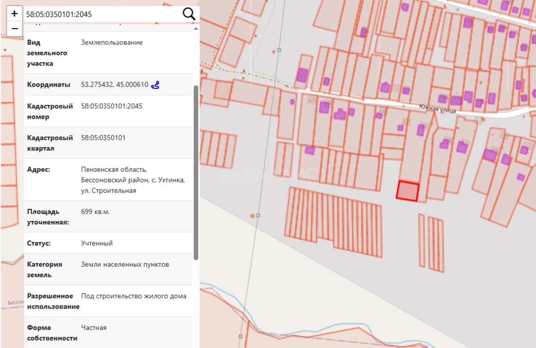This screenshot has width=536, height=348.
Task: Click the Категория земель label
Action: [x=44, y=269]
